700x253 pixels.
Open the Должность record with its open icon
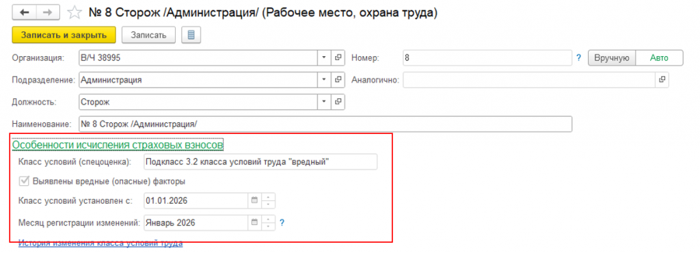click(338, 102)
